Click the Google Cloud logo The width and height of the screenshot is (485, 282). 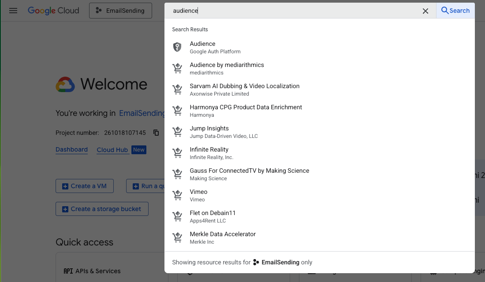tap(53, 11)
